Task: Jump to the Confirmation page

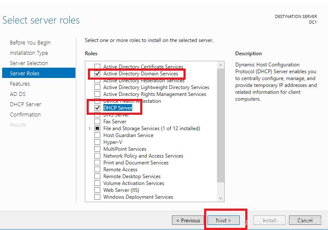Action: point(25,115)
